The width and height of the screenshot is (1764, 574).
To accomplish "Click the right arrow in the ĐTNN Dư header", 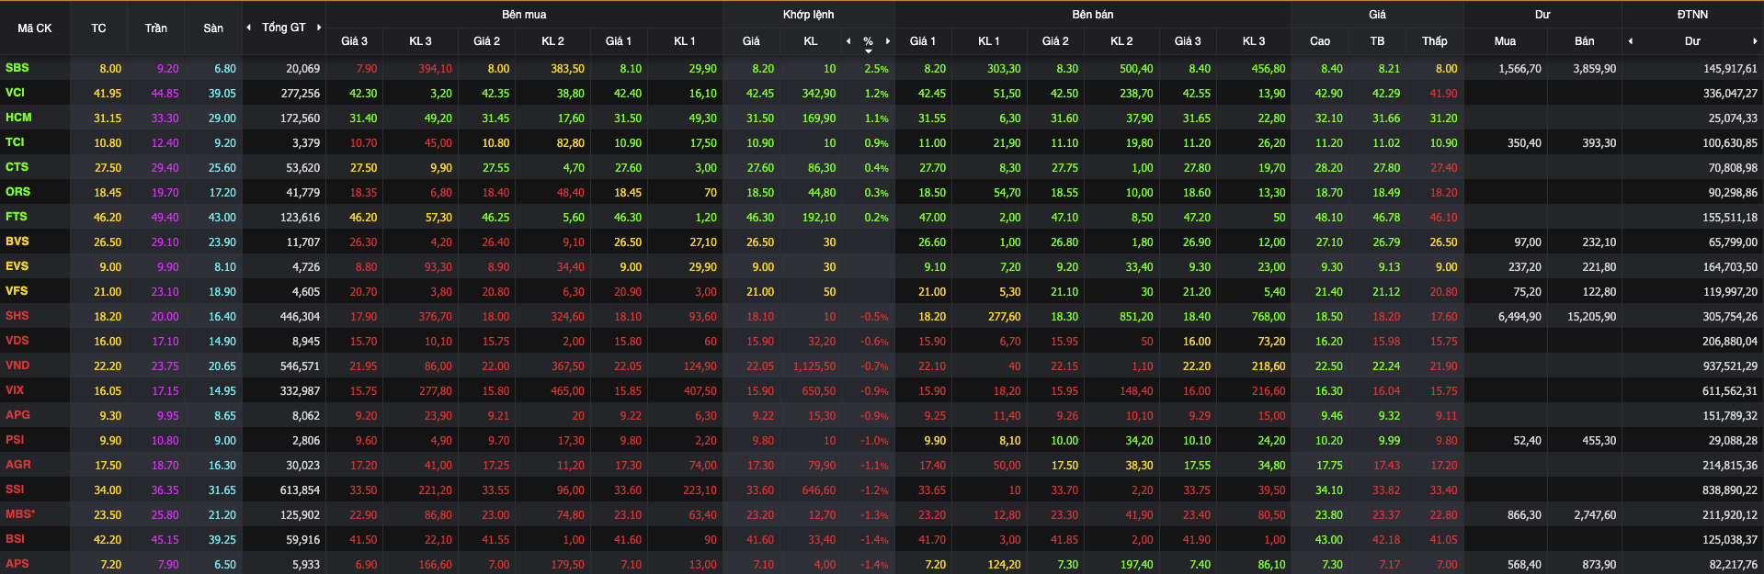I will point(1756,41).
